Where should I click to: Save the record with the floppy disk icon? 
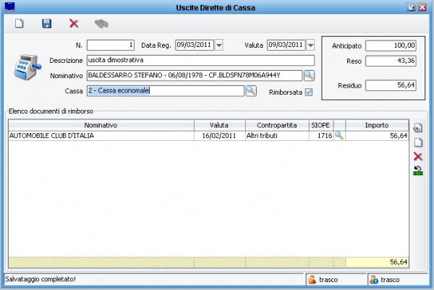[x=46, y=24]
